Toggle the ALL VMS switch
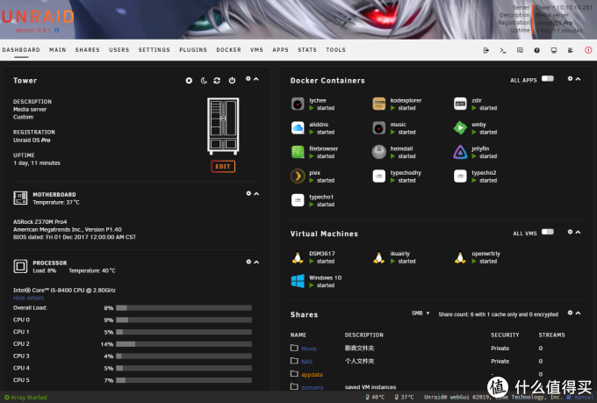Screen dimensions: 597x403 click(x=548, y=232)
